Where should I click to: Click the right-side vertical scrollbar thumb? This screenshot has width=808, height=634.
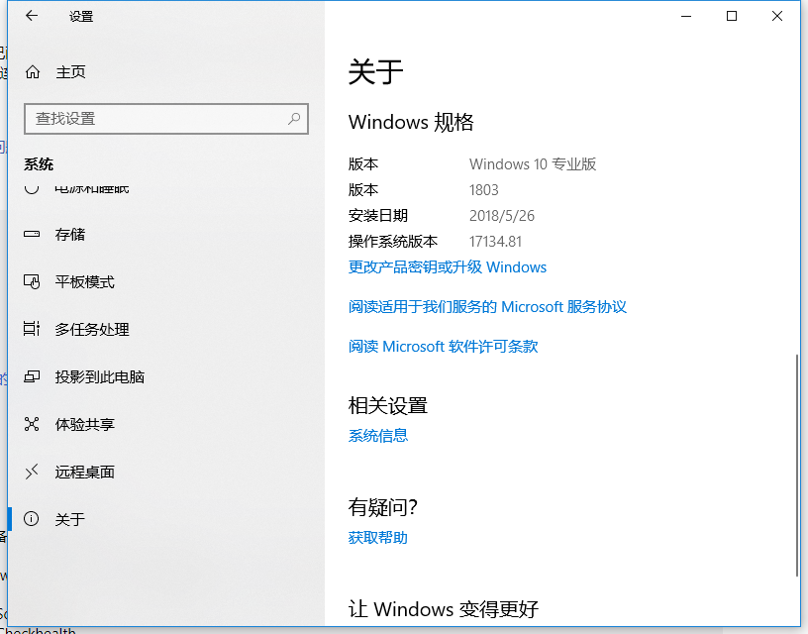pos(797,465)
